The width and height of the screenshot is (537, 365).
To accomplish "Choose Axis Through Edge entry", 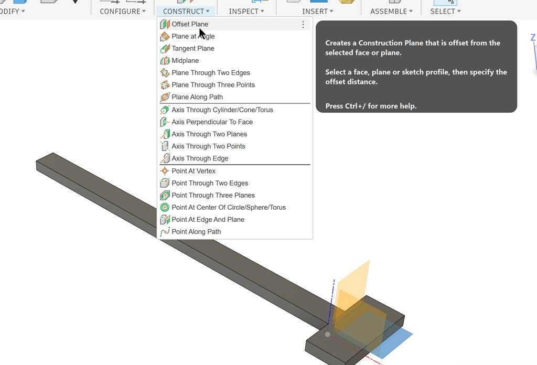I will point(234,158).
